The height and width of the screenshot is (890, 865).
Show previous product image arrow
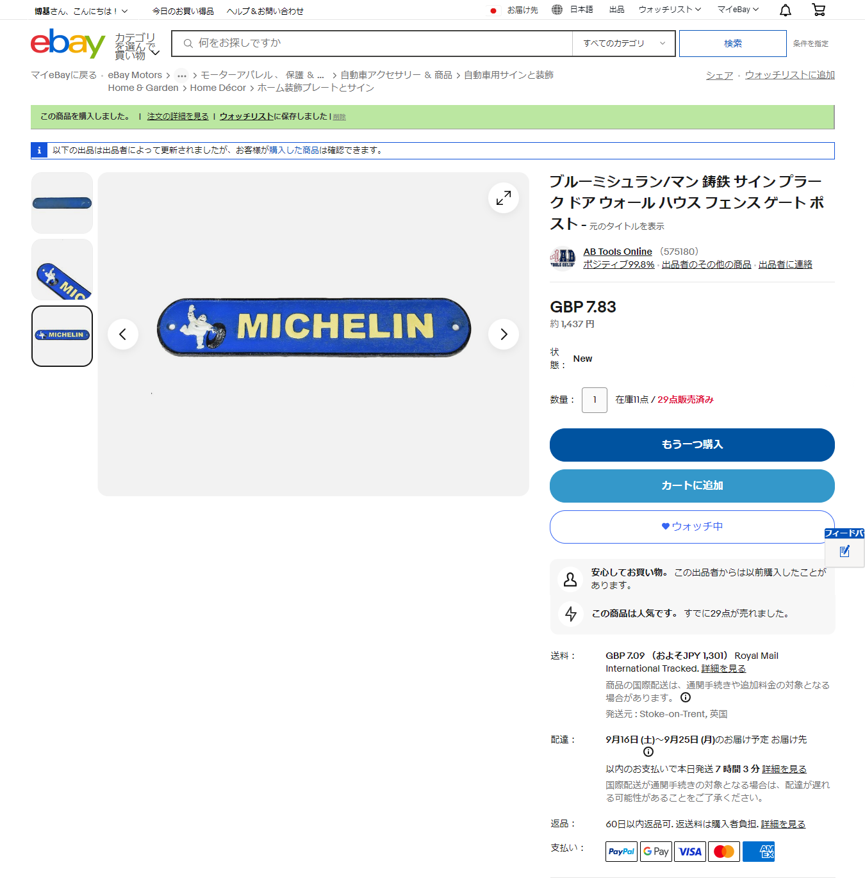point(123,334)
